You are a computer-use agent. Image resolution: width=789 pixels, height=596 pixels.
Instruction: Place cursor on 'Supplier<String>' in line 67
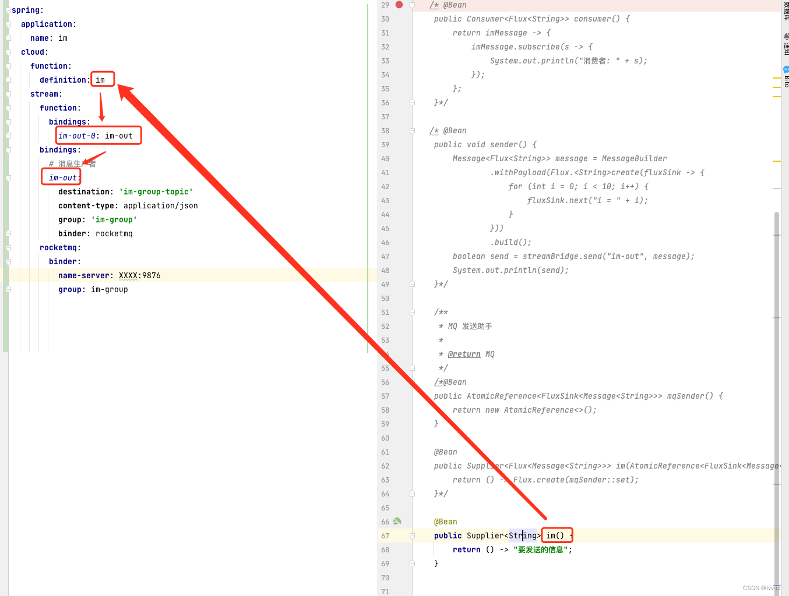(504, 536)
